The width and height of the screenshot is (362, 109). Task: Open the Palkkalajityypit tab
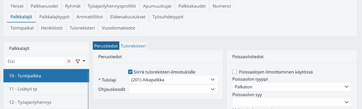tap(54, 17)
